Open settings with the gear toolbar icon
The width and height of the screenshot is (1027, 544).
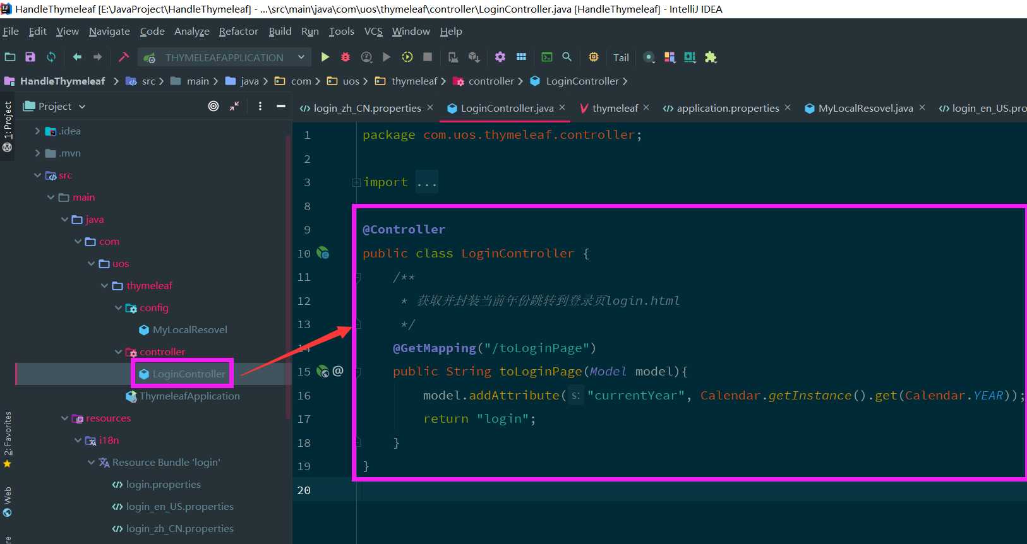coord(500,57)
